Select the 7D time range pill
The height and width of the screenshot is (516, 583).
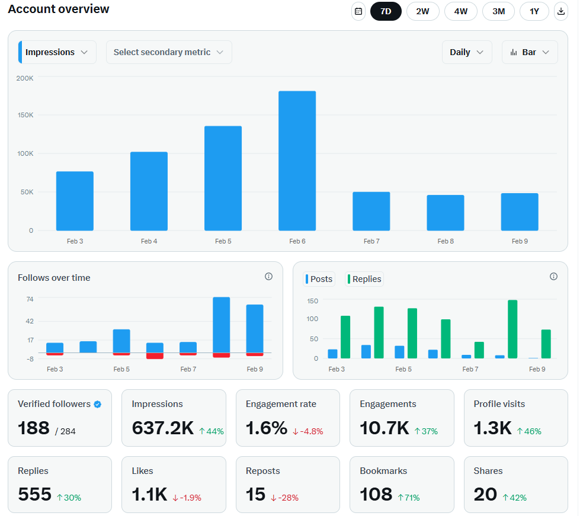(x=386, y=11)
